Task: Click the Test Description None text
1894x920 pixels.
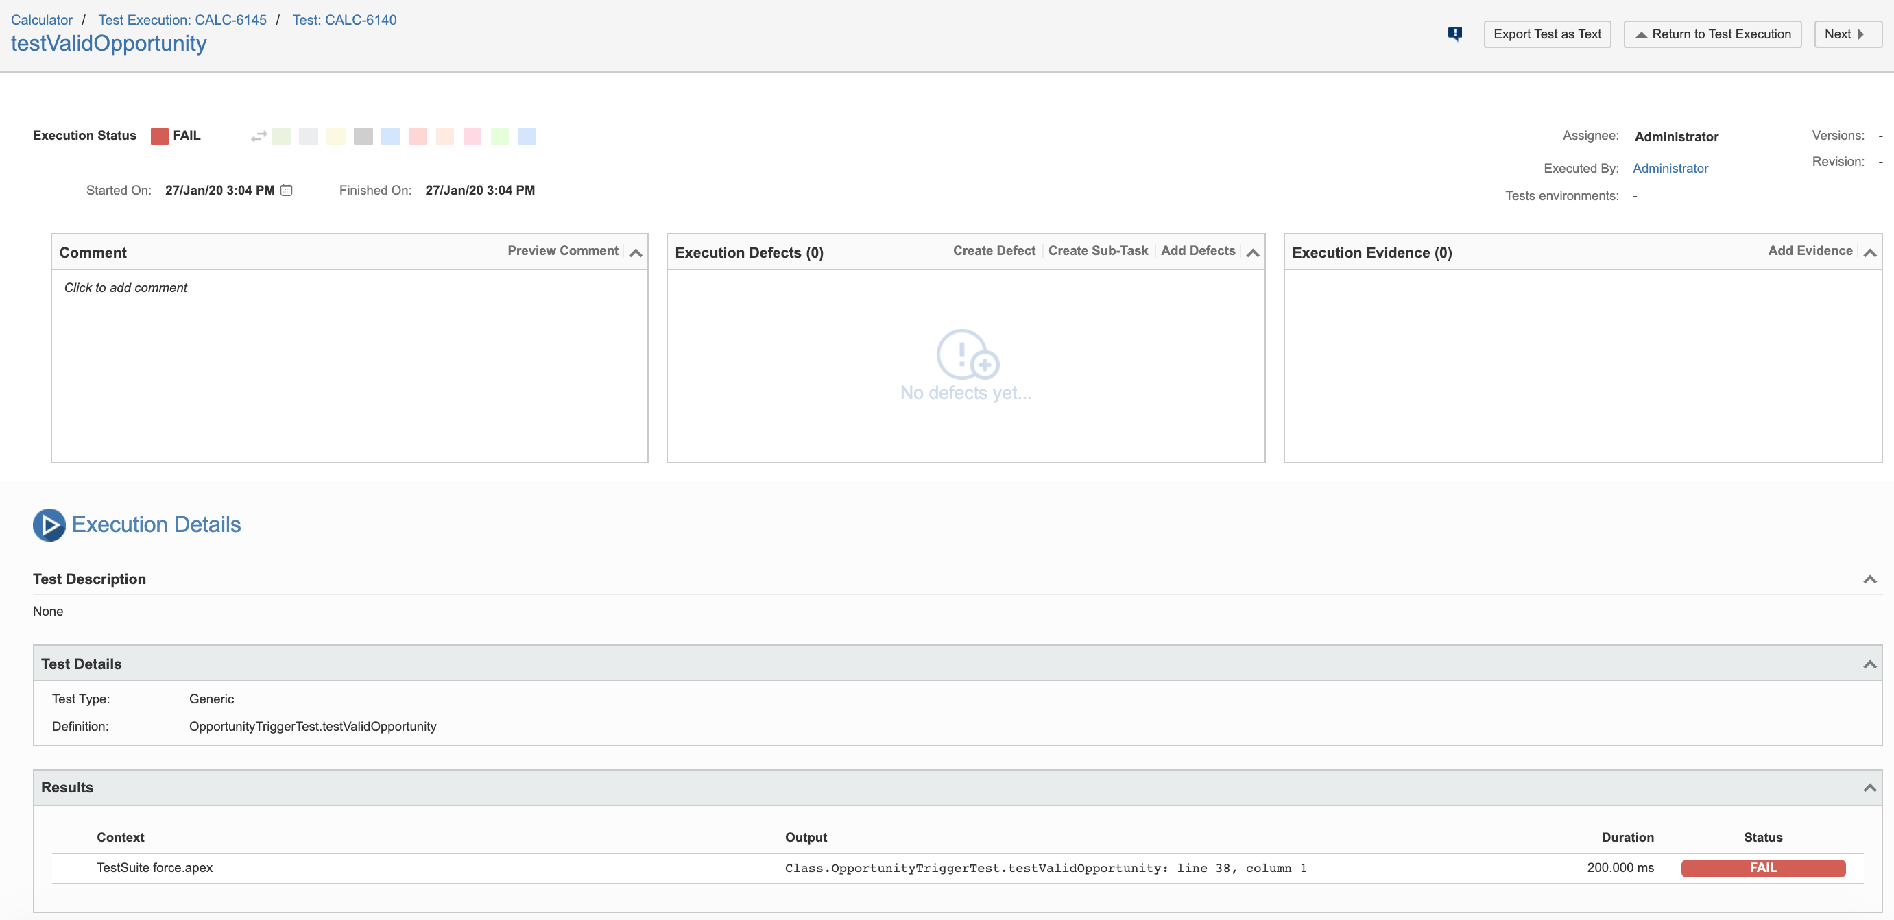Action: (x=48, y=612)
